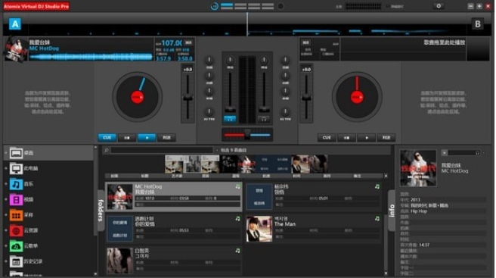Image resolution: width=496 pixels, height=278 pixels.
Task: Expand the Desktop tree item arrow
Action: 6,153
